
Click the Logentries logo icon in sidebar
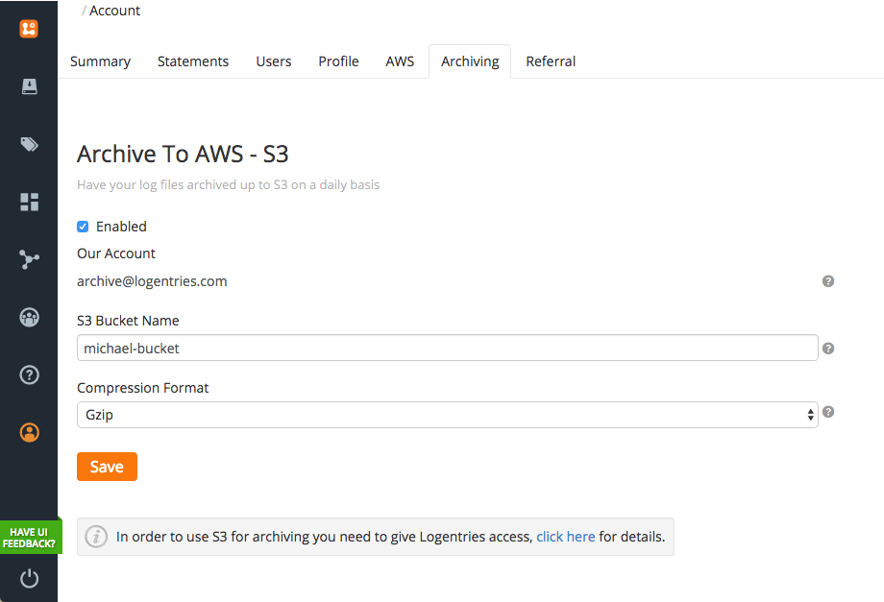(29, 29)
